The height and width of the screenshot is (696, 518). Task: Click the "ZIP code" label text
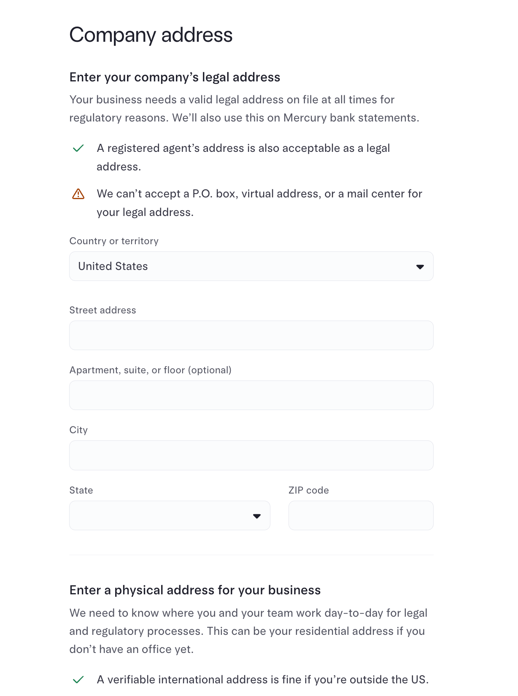(308, 490)
